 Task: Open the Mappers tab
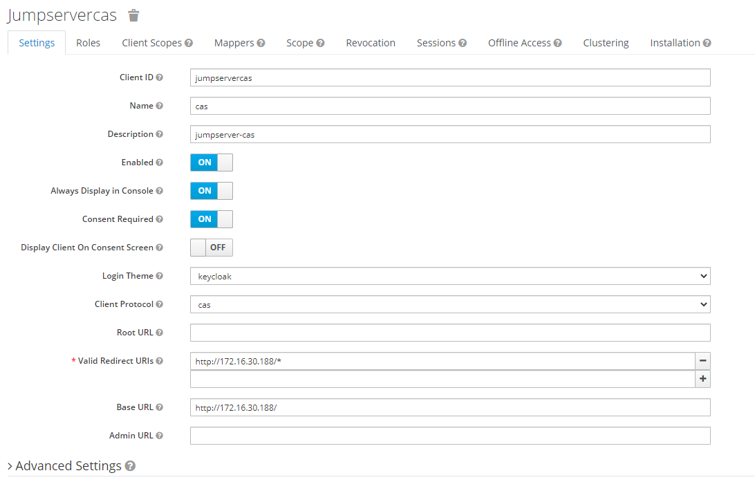pyautogui.click(x=234, y=43)
